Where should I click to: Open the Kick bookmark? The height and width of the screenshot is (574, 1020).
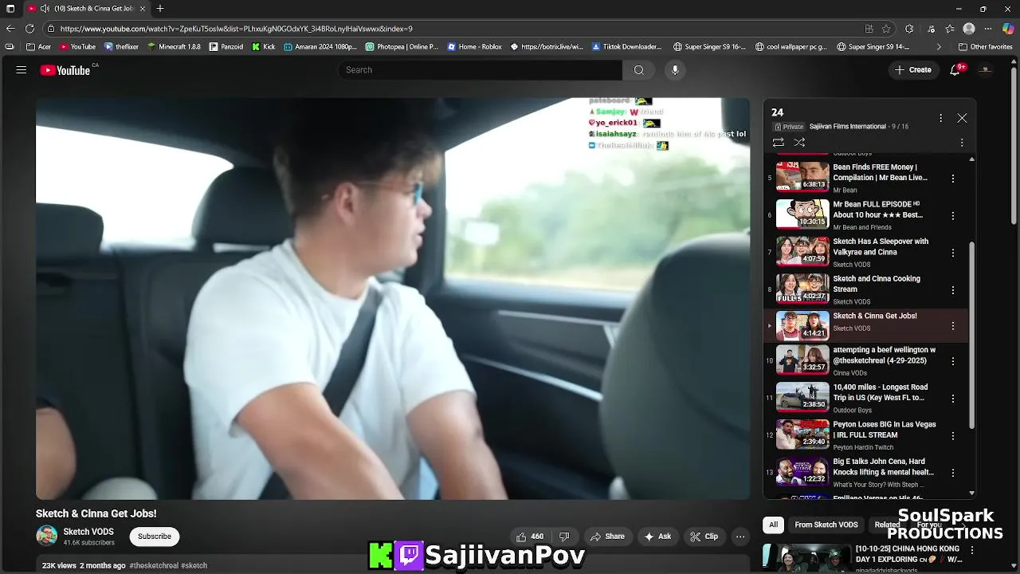264,47
